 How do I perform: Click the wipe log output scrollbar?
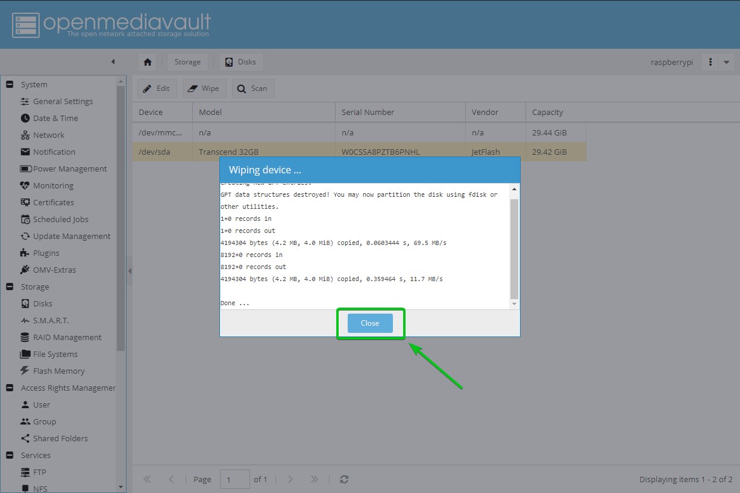[x=514, y=249]
